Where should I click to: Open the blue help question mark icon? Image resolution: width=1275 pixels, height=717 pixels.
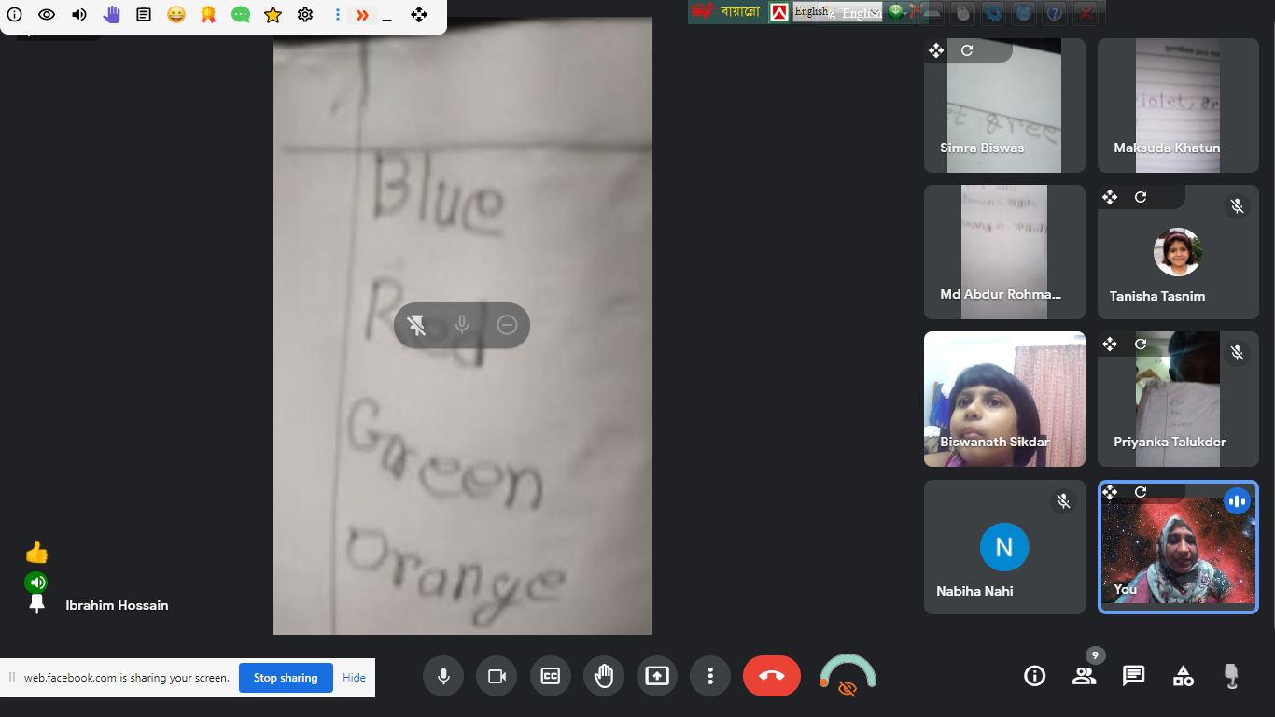[1055, 12]
